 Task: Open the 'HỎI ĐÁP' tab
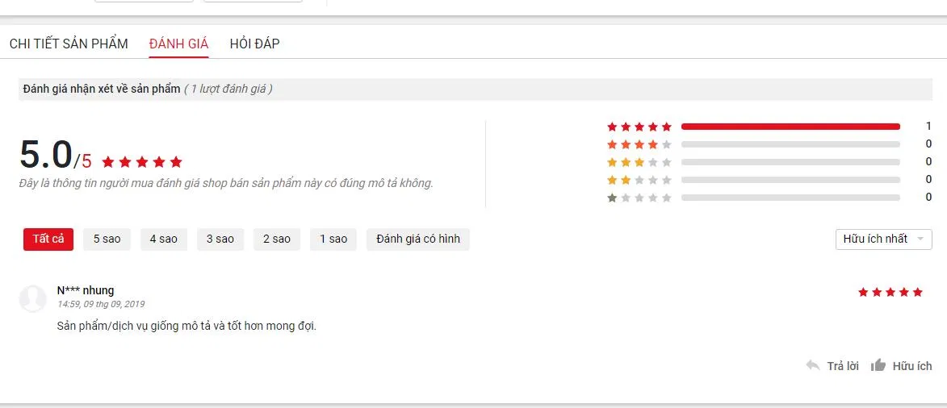[x=254, y=44]
